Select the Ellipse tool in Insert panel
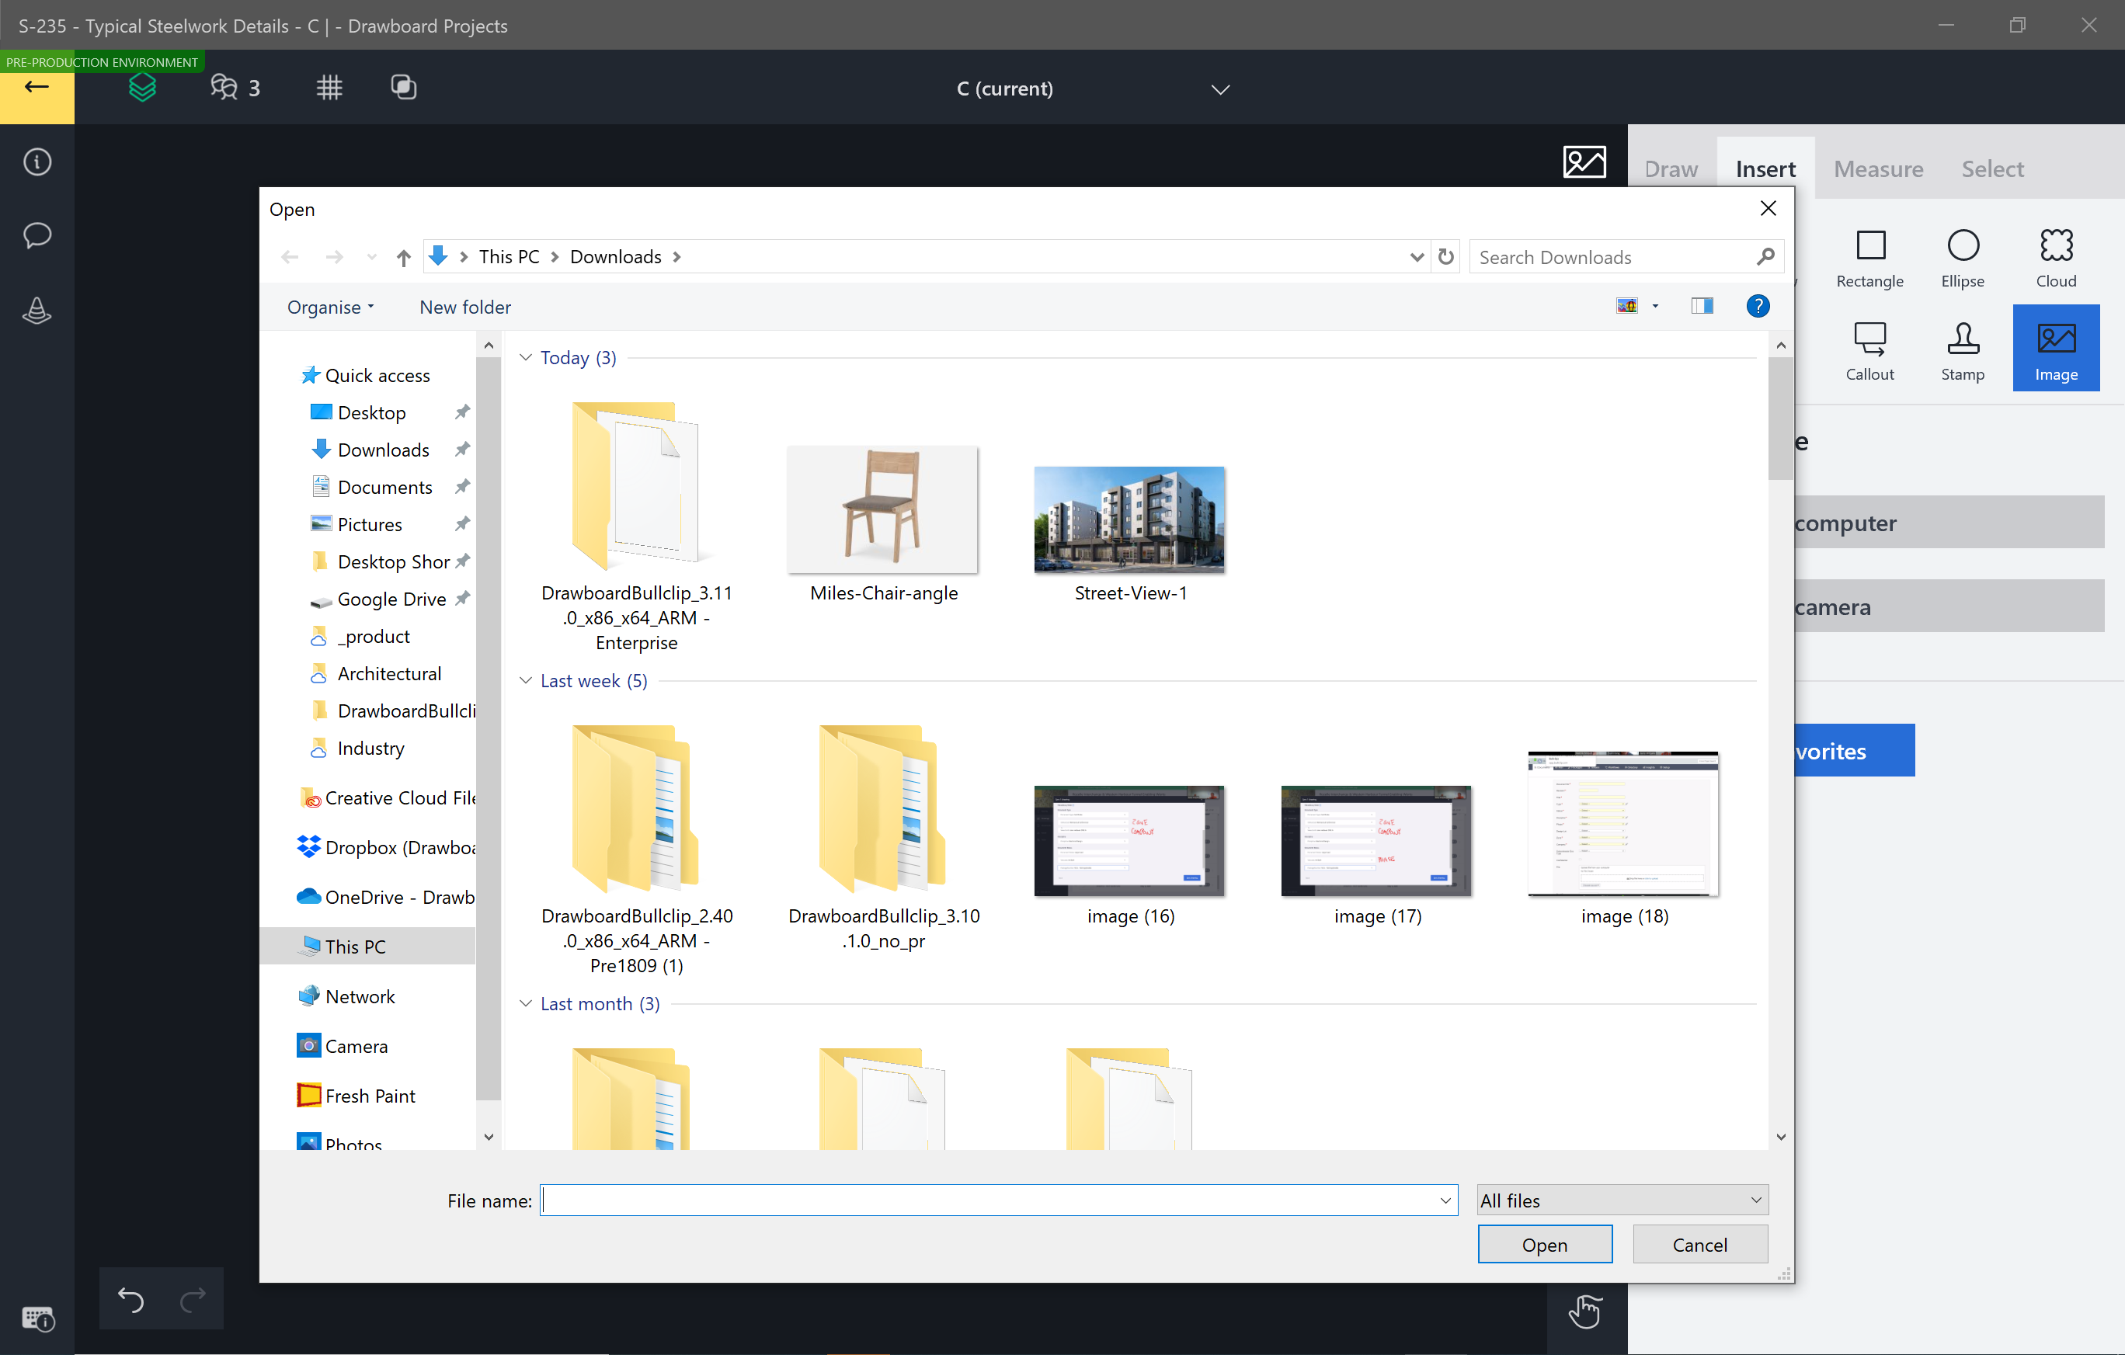The height and width of the screenshot is (1355, 2125). (1963, 255)
